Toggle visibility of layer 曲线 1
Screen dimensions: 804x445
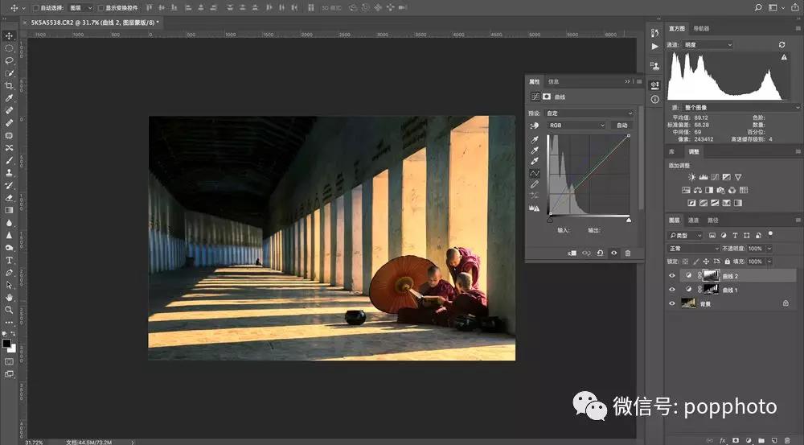672,290
